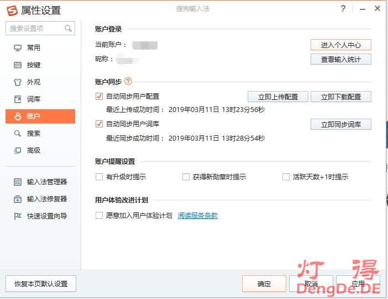
Task: Check 愿意加入用户体验计划 box
Action: point(99,216)
